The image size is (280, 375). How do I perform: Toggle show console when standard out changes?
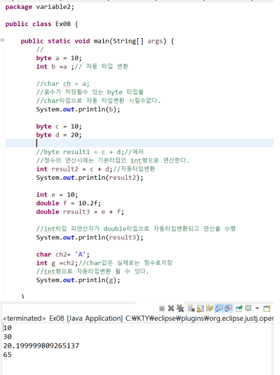219,309
